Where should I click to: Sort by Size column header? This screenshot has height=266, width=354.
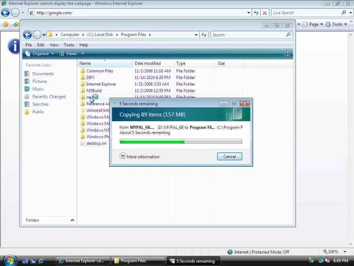point(230,63)
